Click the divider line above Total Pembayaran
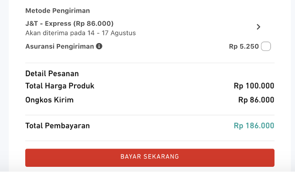Viewport: 295px width, 172px height. click(150, 115)
